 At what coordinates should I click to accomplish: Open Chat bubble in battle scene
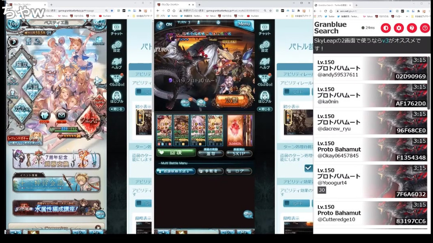point(185,103)
